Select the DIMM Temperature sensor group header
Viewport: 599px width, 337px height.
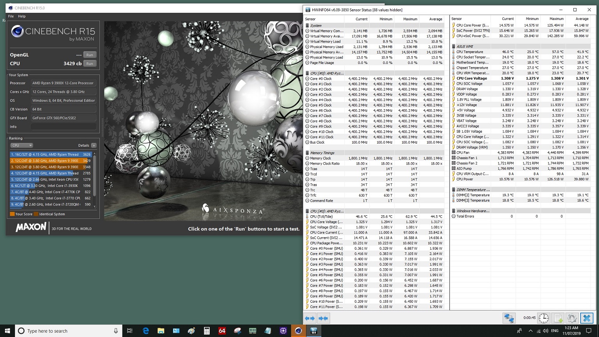(521, 190)
